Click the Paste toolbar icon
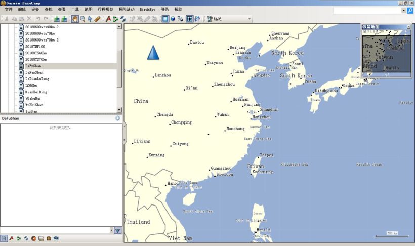The height and width of the screenshot is (246, 415). 22,19
